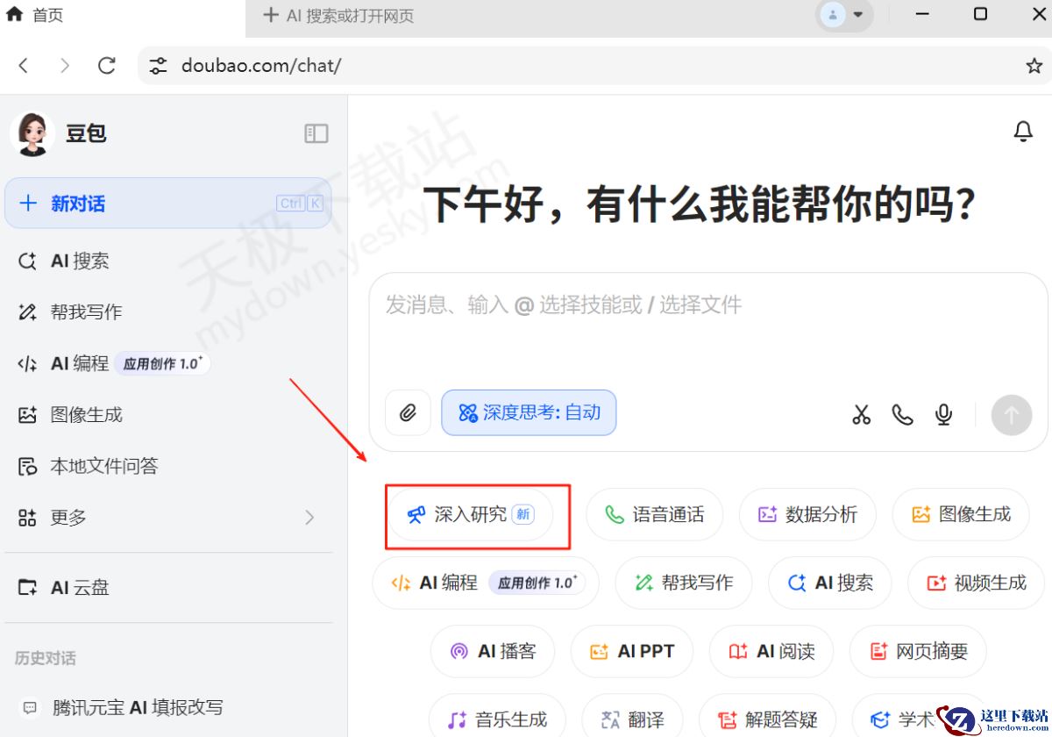This screenshot has width=1052, height=737.
Task: Expand 更多 chevron in the sidebar
Action: pos(309,518)
